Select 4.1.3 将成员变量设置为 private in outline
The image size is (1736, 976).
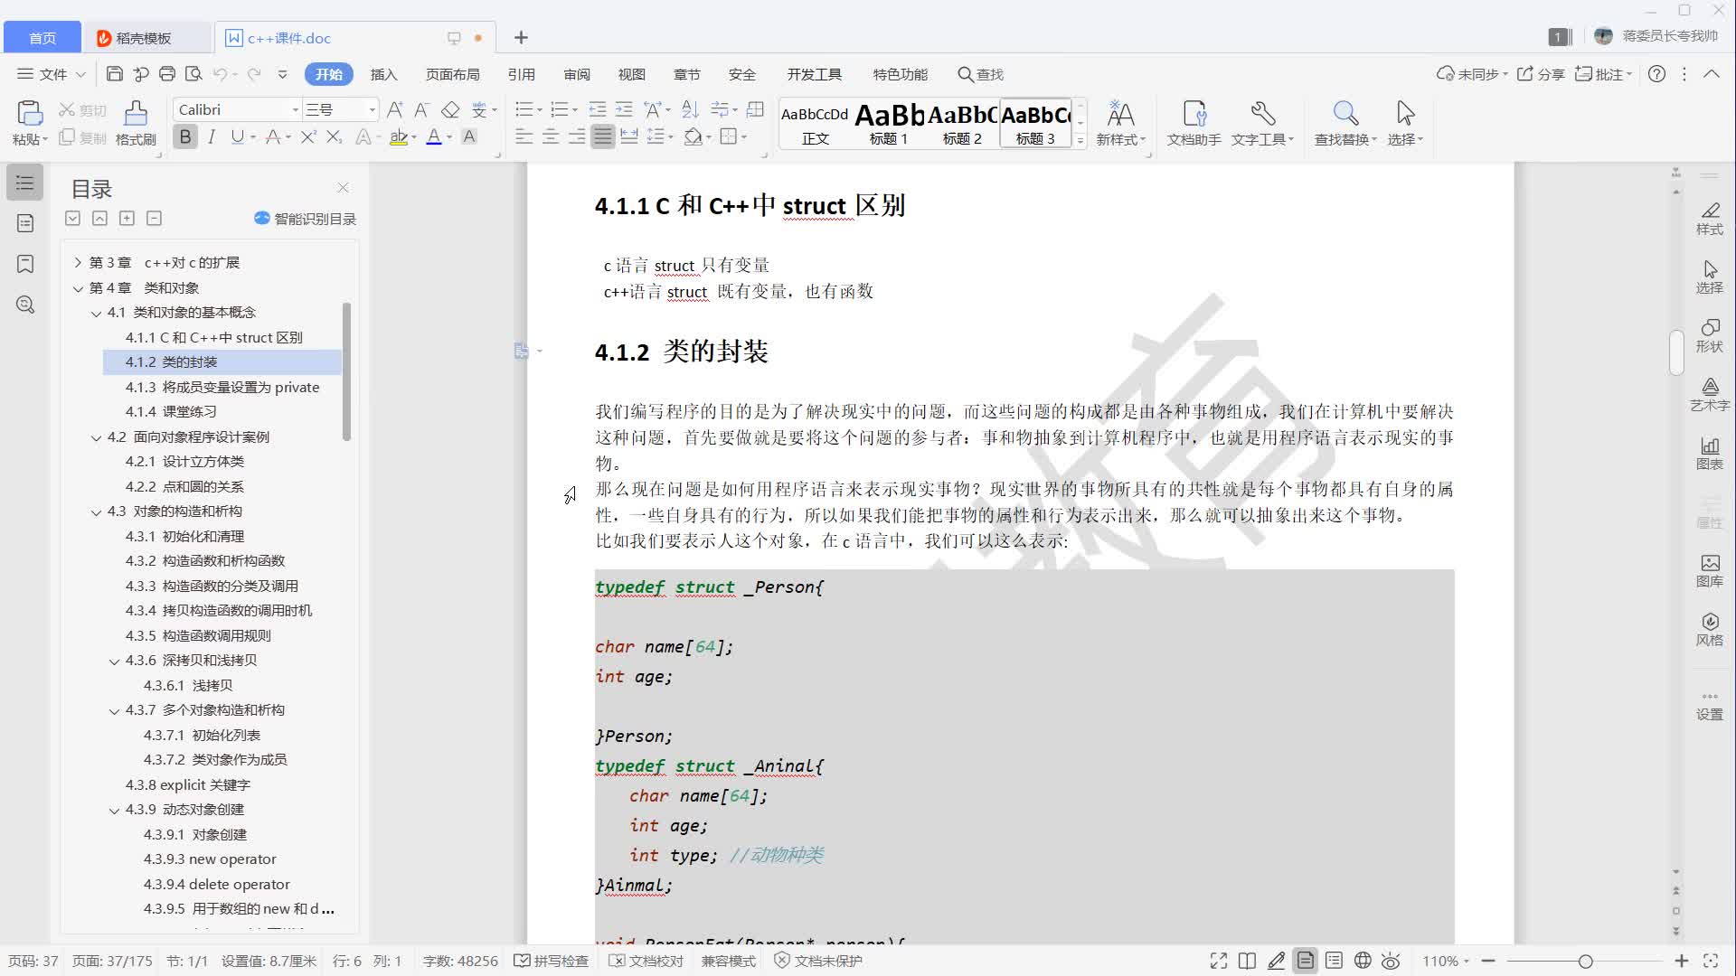[222, 387]
